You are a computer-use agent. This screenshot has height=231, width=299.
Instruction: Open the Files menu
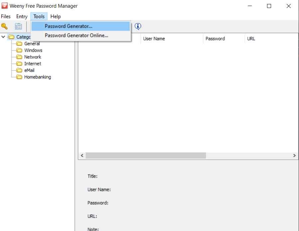(6, 16)
